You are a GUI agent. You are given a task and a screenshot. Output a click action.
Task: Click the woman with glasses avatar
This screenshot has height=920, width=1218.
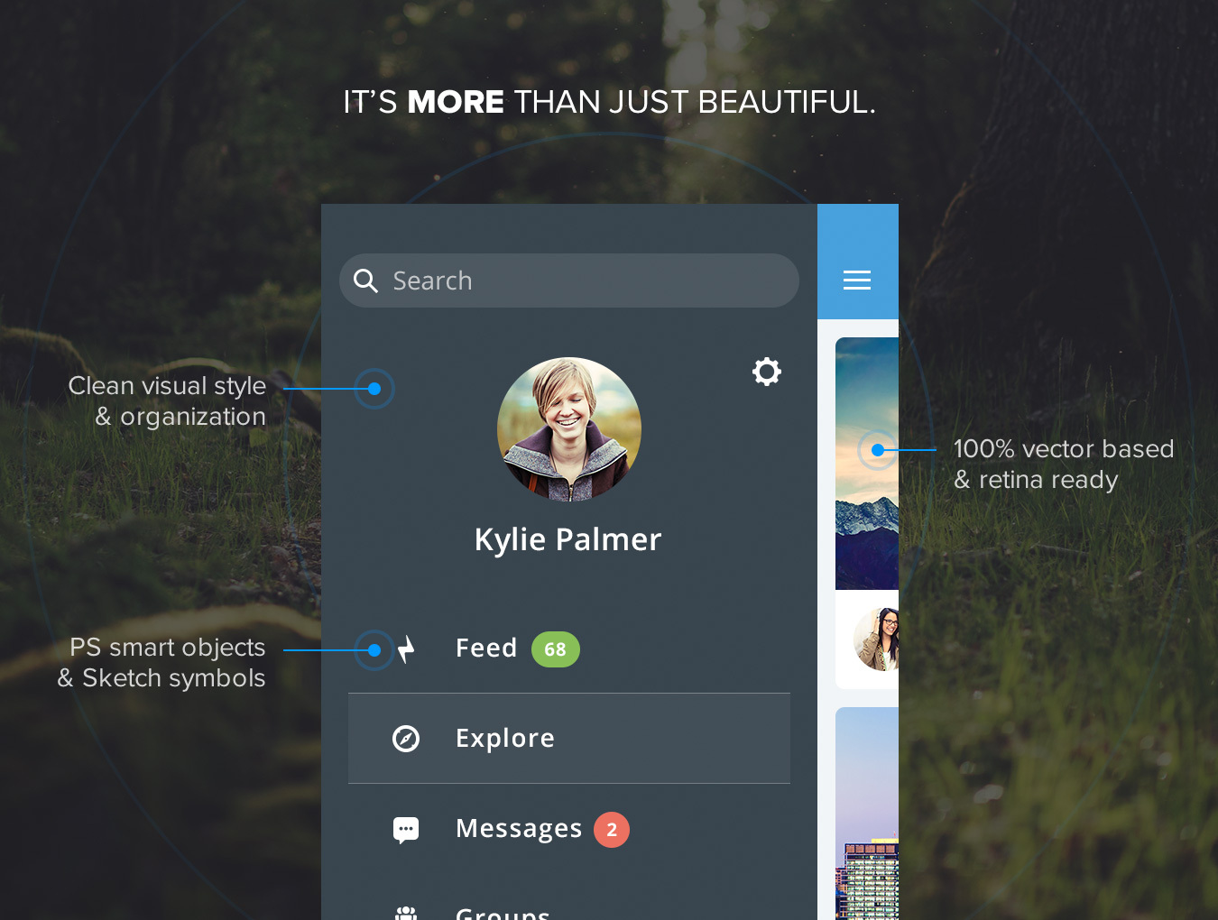(x=876, y=639)
